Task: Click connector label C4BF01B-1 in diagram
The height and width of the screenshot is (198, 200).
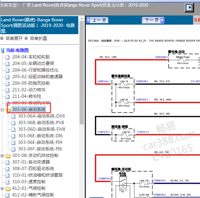Action: coord(142,81)
